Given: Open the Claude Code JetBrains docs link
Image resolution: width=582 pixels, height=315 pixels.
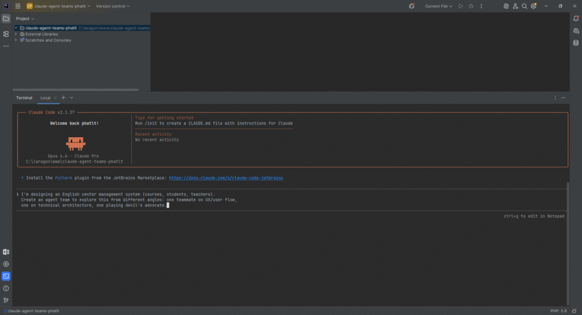Looking at the screenshot, I should coord(226,178).
